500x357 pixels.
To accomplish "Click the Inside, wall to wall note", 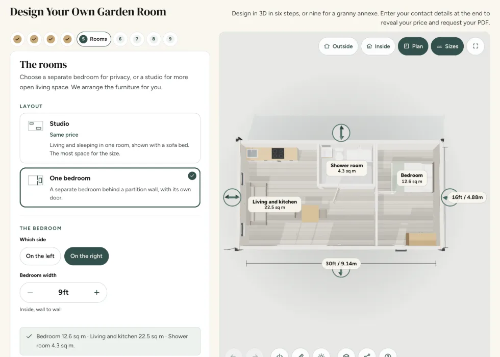I will 40,310.
